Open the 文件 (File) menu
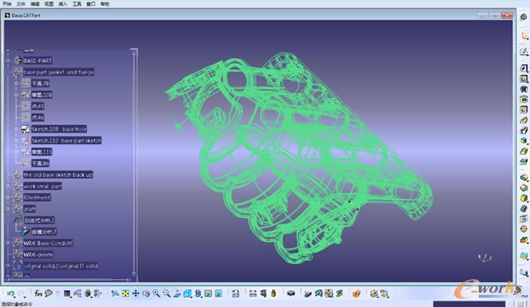This screenshot has height=307, width=530. pos(21,4)
